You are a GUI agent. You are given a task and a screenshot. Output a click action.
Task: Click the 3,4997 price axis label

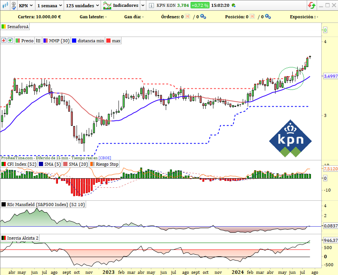[331, 76]
